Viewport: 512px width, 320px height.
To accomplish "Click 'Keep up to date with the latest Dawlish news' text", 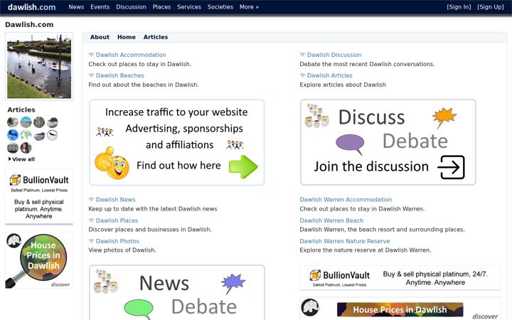I will pos(153,209).
